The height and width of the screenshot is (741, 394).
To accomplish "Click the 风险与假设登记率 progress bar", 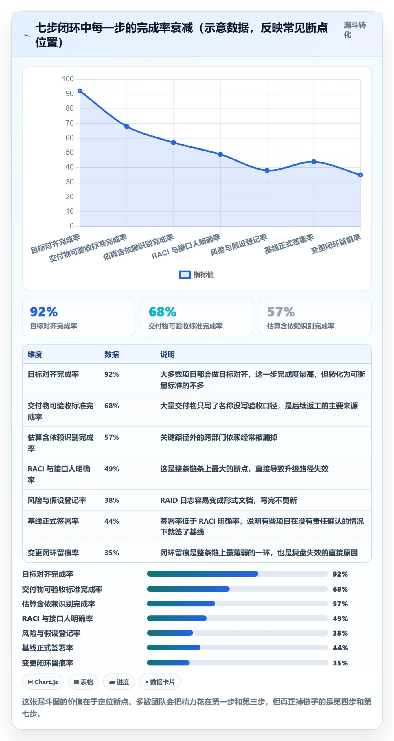I will coord(237,633).
